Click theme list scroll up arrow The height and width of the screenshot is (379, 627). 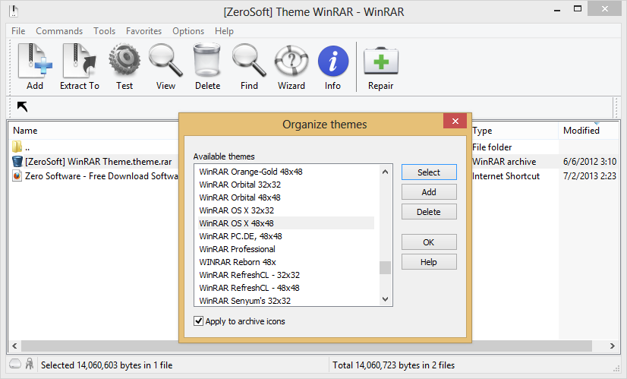click(385, 172)
